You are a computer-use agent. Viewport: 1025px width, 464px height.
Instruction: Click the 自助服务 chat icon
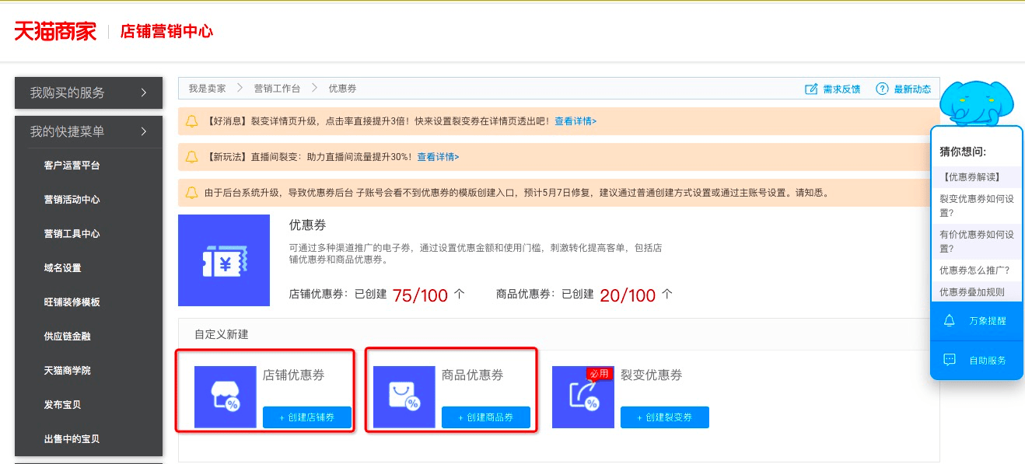pos(949,360)
